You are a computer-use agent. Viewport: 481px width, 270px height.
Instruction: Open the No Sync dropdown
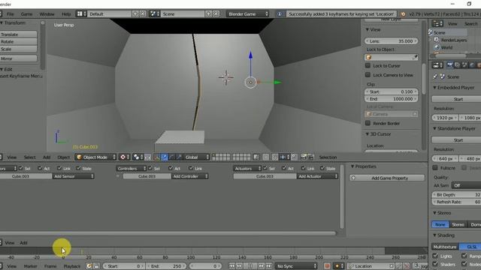[x=296, y=266]
